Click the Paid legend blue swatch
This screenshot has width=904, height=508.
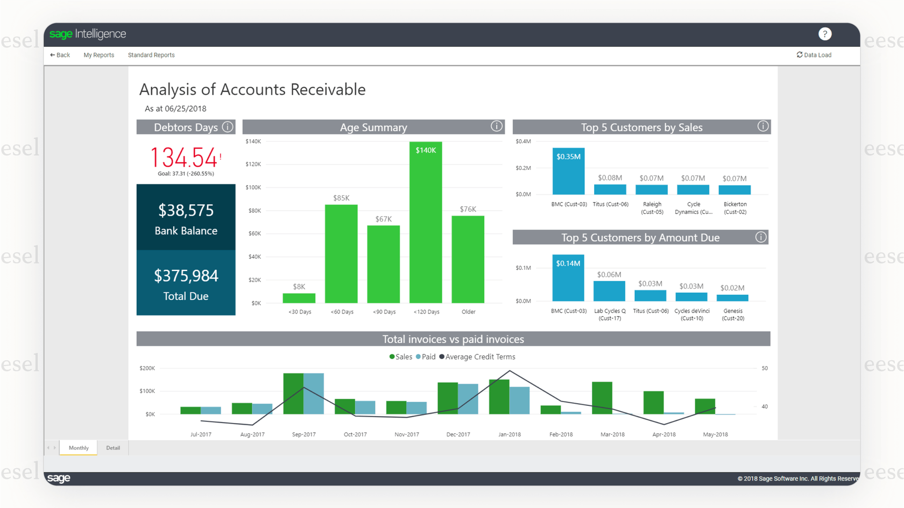pyautogui.click(x=419, y=357)
